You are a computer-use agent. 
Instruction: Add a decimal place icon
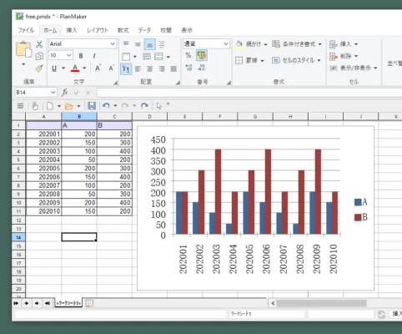click(188, 68)
